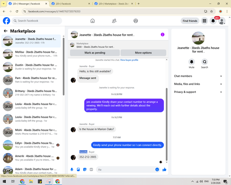The image size is (231, 185).
Task: Bookmark this page with the star
Action: 212,12
